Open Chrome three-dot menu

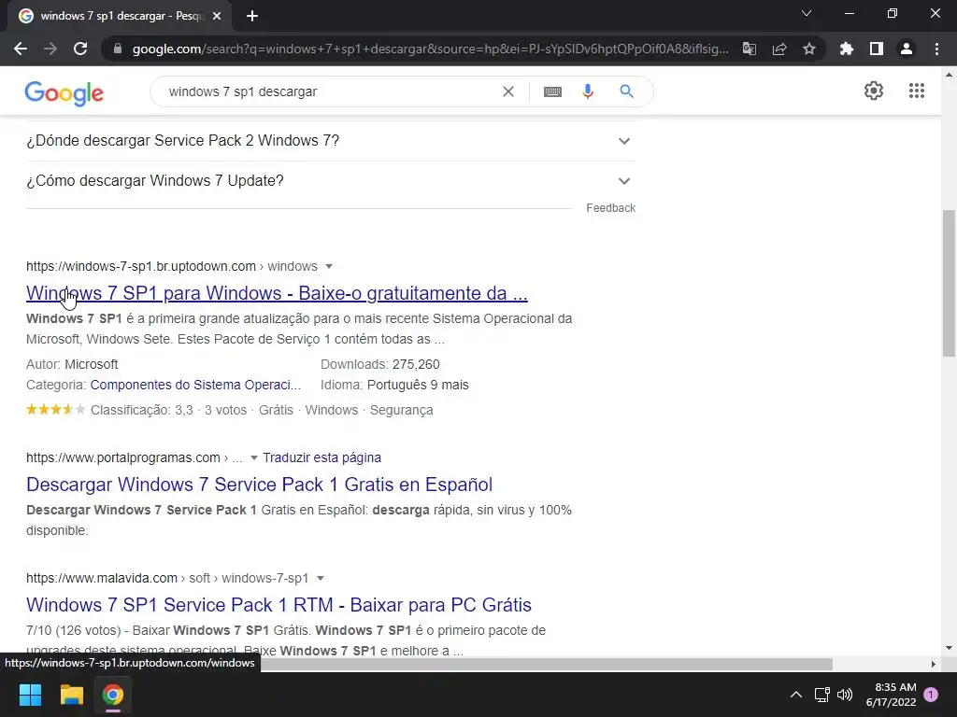point(936,49)
